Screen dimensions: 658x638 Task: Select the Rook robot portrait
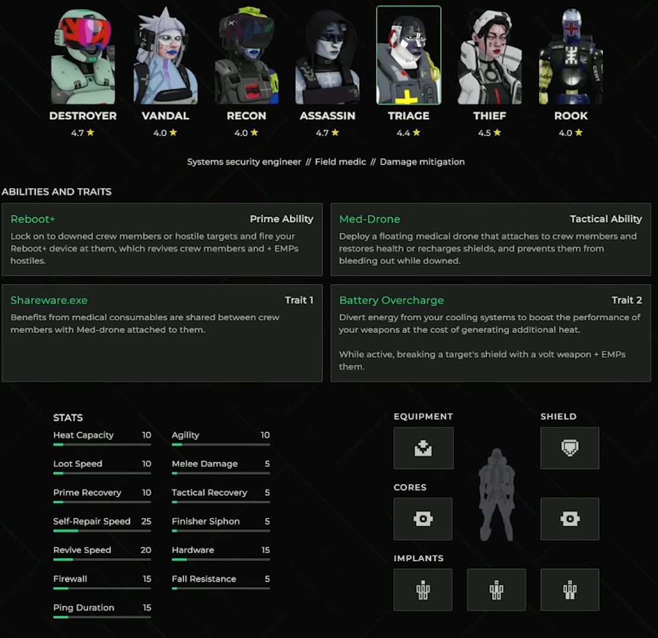[x=570, y=56]
